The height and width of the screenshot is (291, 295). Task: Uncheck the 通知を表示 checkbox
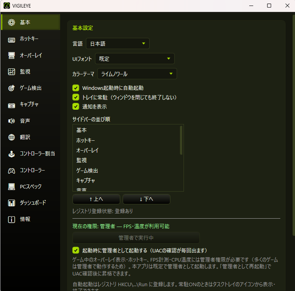(76, 106)
